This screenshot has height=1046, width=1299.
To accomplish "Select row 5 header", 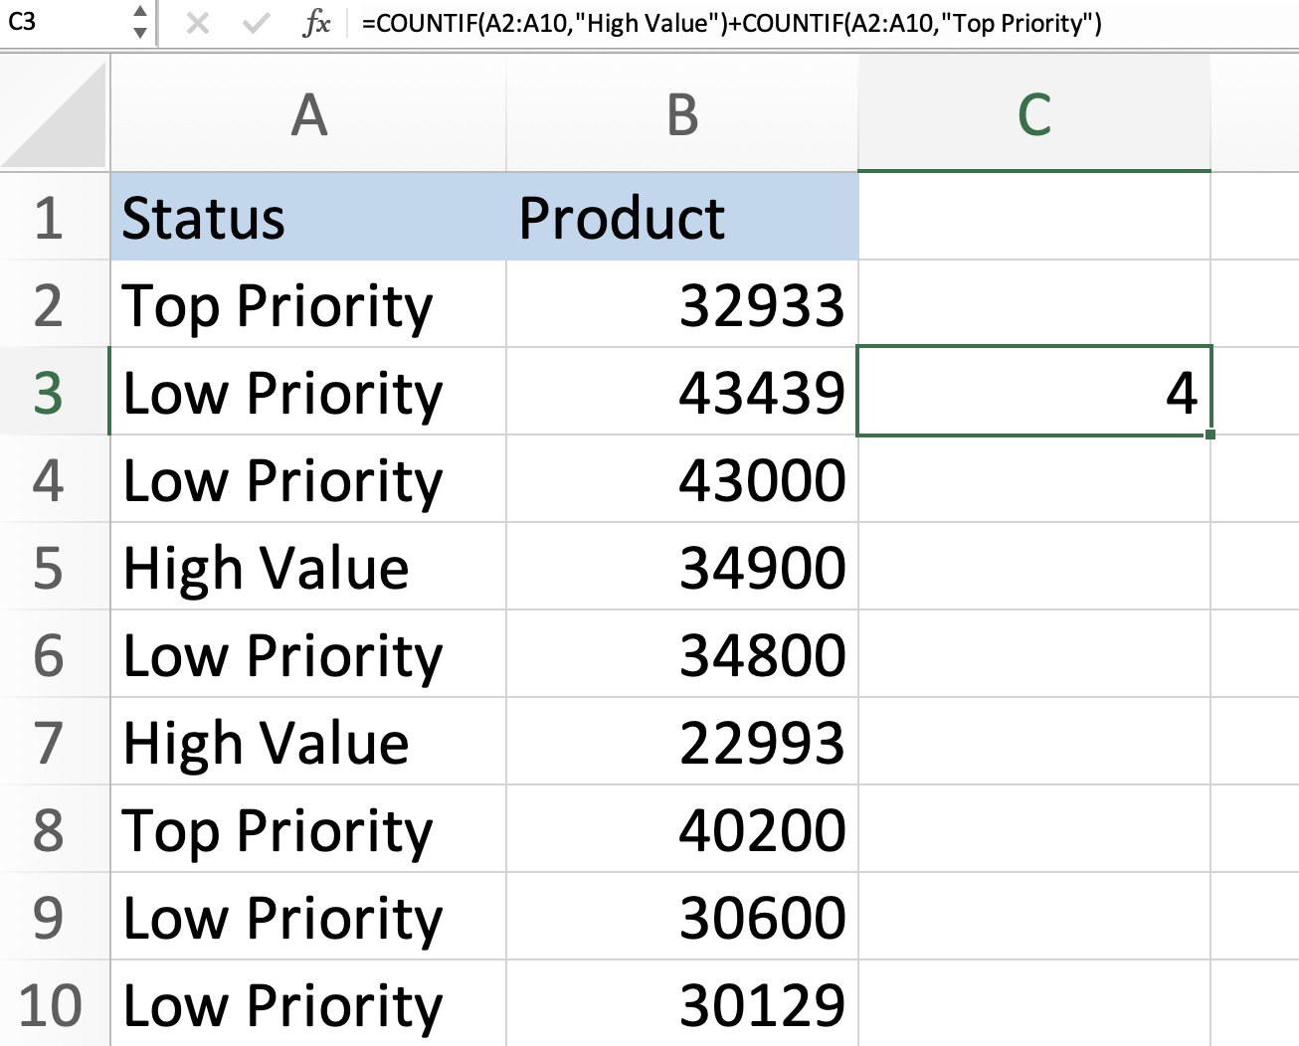I will 54,567.
